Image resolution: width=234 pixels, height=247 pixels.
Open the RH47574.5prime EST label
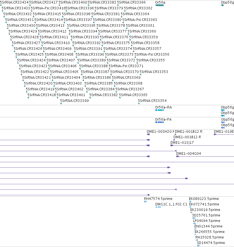pyautogui.click(x=158, y=199)
